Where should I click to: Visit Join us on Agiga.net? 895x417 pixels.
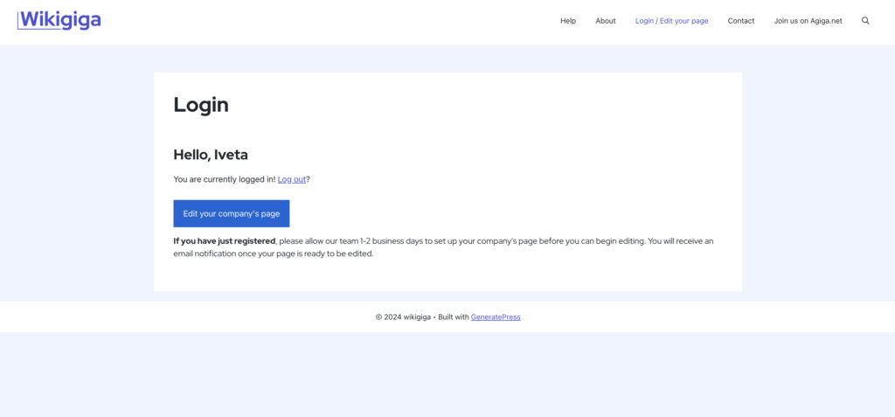(x=808, y=21)
